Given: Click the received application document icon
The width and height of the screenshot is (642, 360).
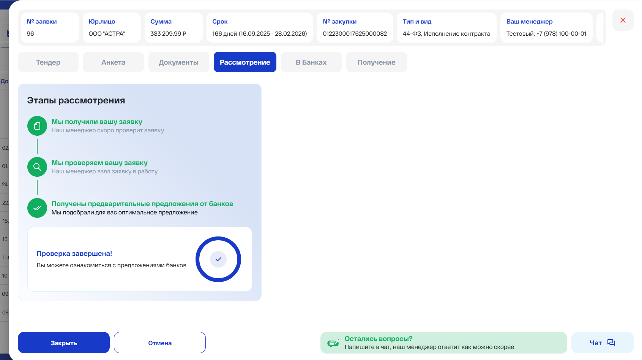Looking at the screenshot, I should click(37, 126).
